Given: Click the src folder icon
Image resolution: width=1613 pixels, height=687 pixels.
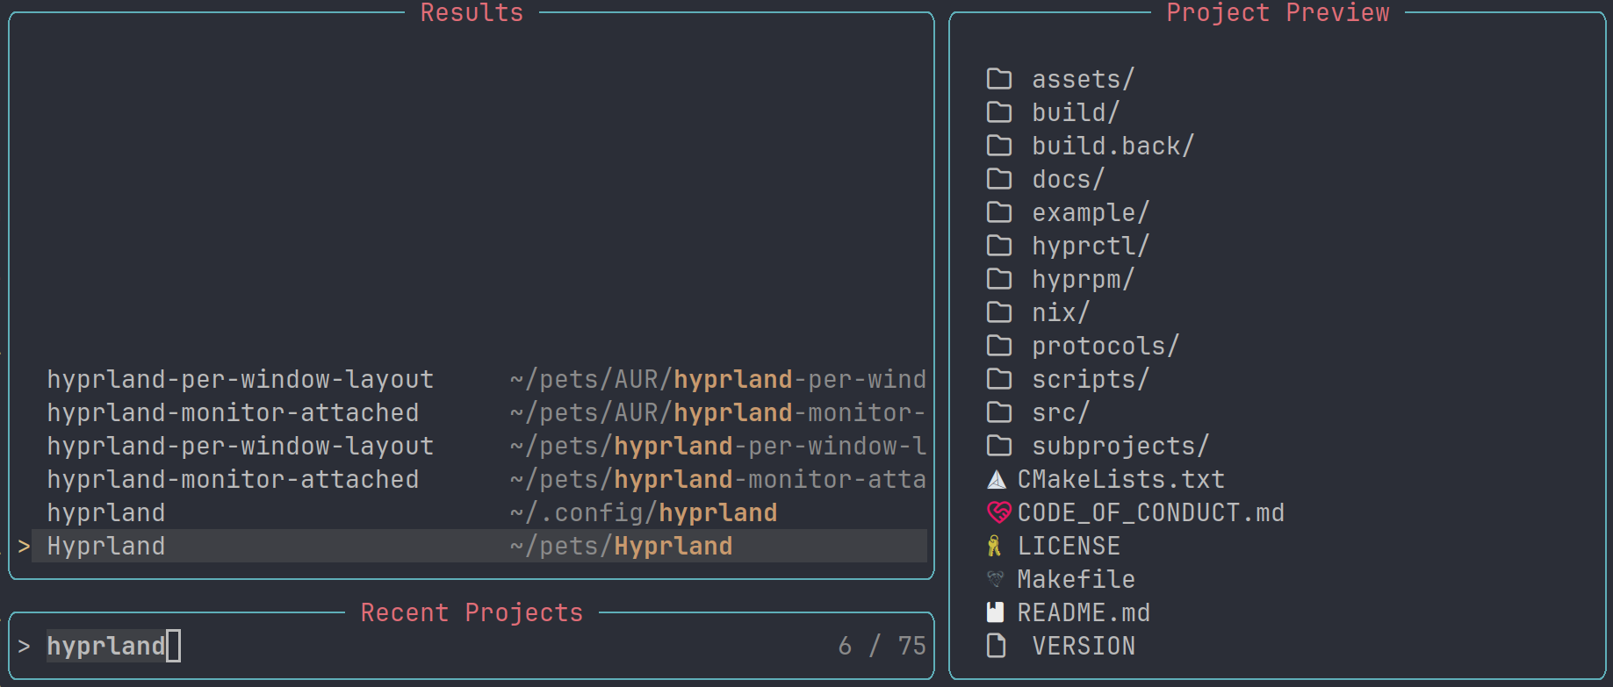Looking at the screenshot, I should 999,412.
